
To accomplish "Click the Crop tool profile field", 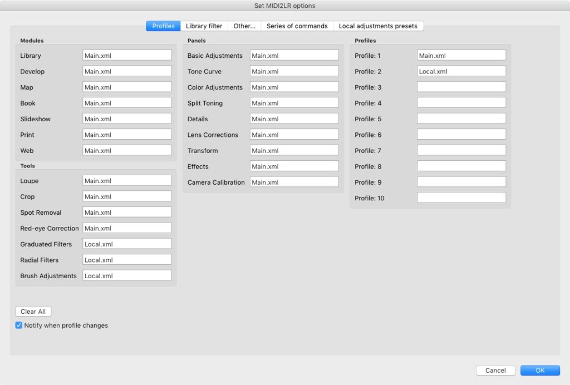I will click(127, 196).
